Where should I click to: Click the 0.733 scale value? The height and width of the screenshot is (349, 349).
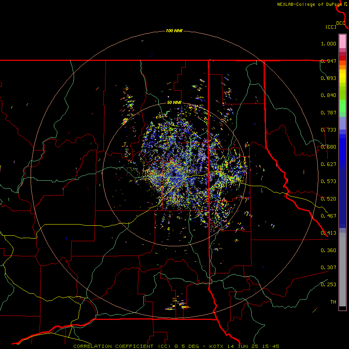328,130
